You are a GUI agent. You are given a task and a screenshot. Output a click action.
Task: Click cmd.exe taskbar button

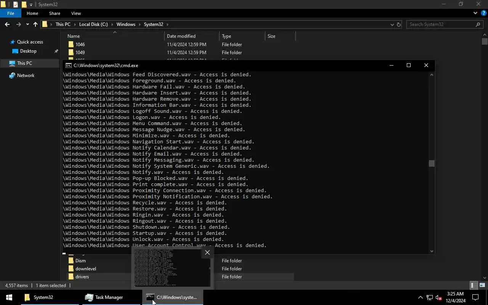click(x=173, y=297)
